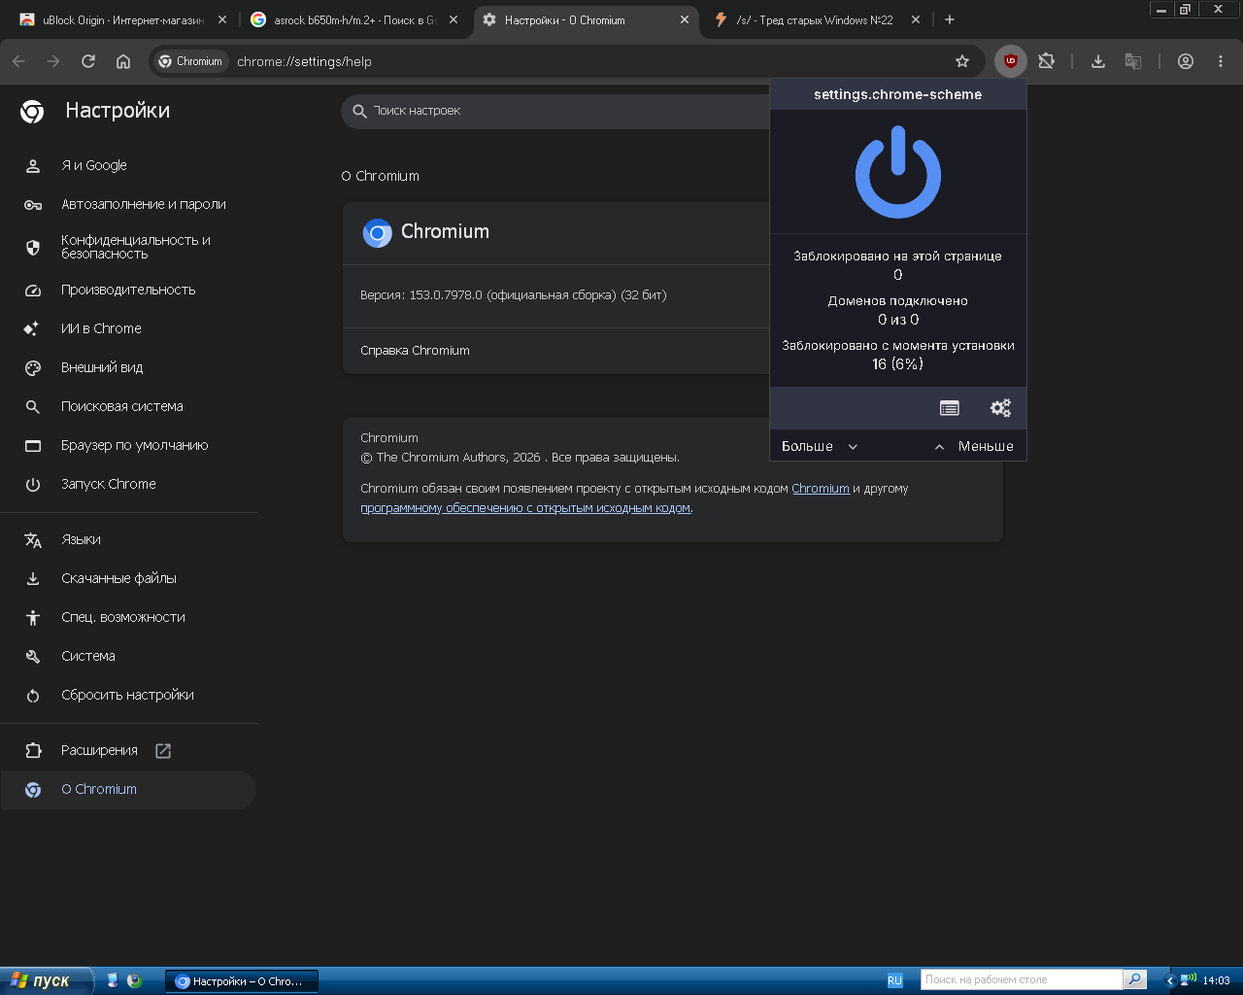Click the translate page icon in toolbar
Viewport: 1243px width, 995px height.
tap(1133, 61)
